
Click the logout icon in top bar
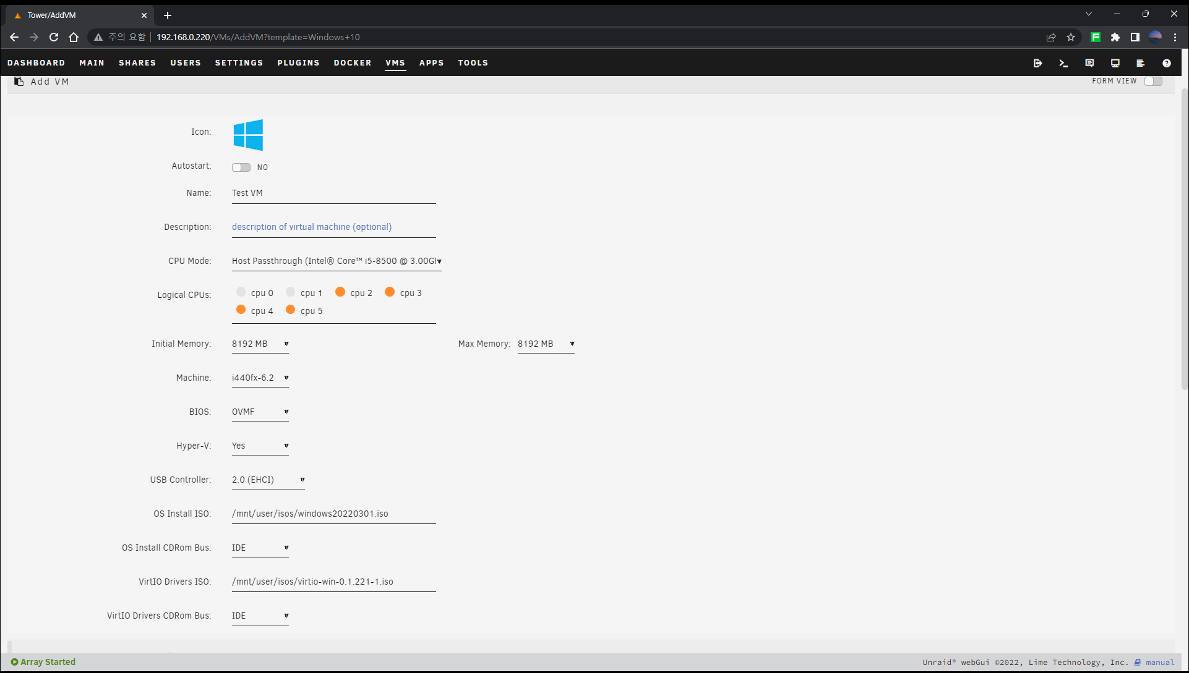[x=1037, y=63]
